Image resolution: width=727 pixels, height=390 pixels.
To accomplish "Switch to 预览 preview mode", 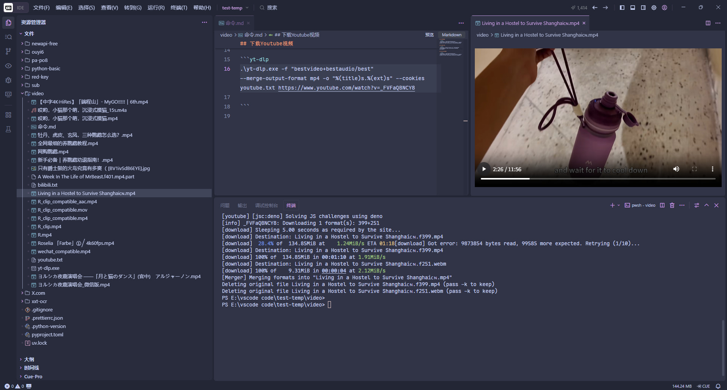I will click(x=429, y=35).
